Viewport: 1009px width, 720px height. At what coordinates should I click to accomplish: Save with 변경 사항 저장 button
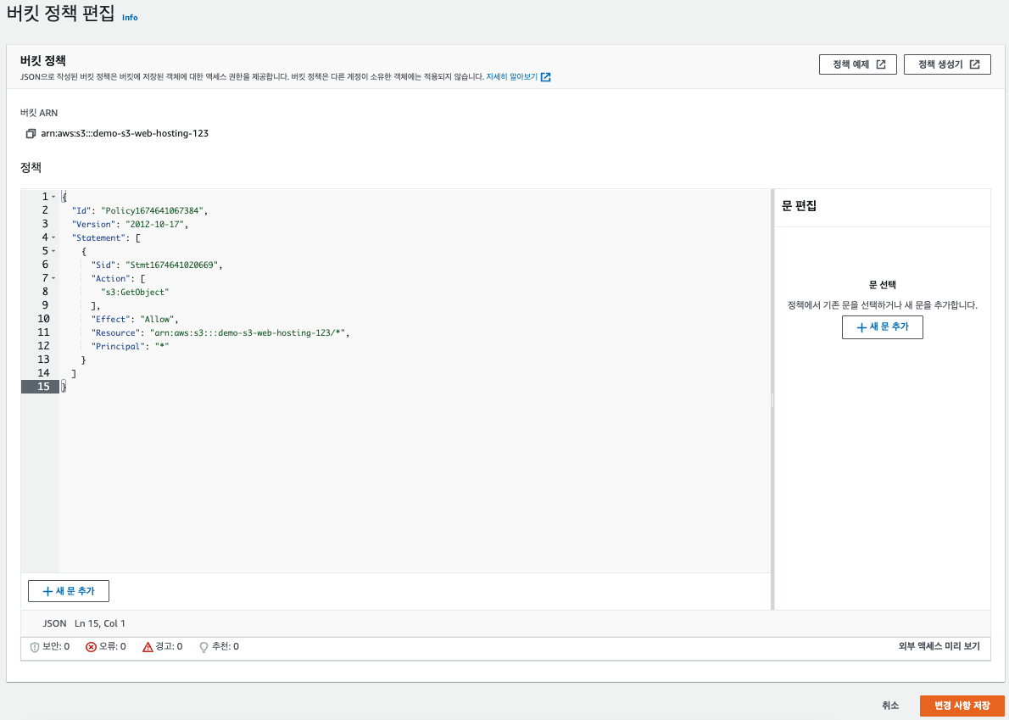962,706
